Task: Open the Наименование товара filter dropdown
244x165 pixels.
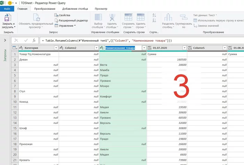Action: 144,48
